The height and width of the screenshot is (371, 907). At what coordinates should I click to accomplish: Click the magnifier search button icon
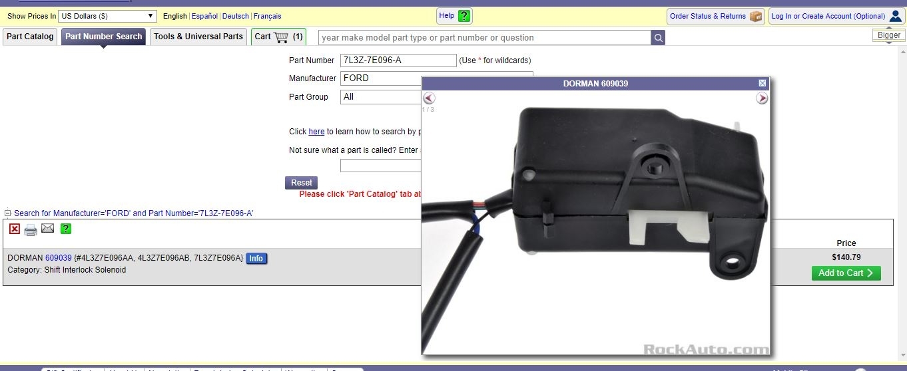point(658,38)
